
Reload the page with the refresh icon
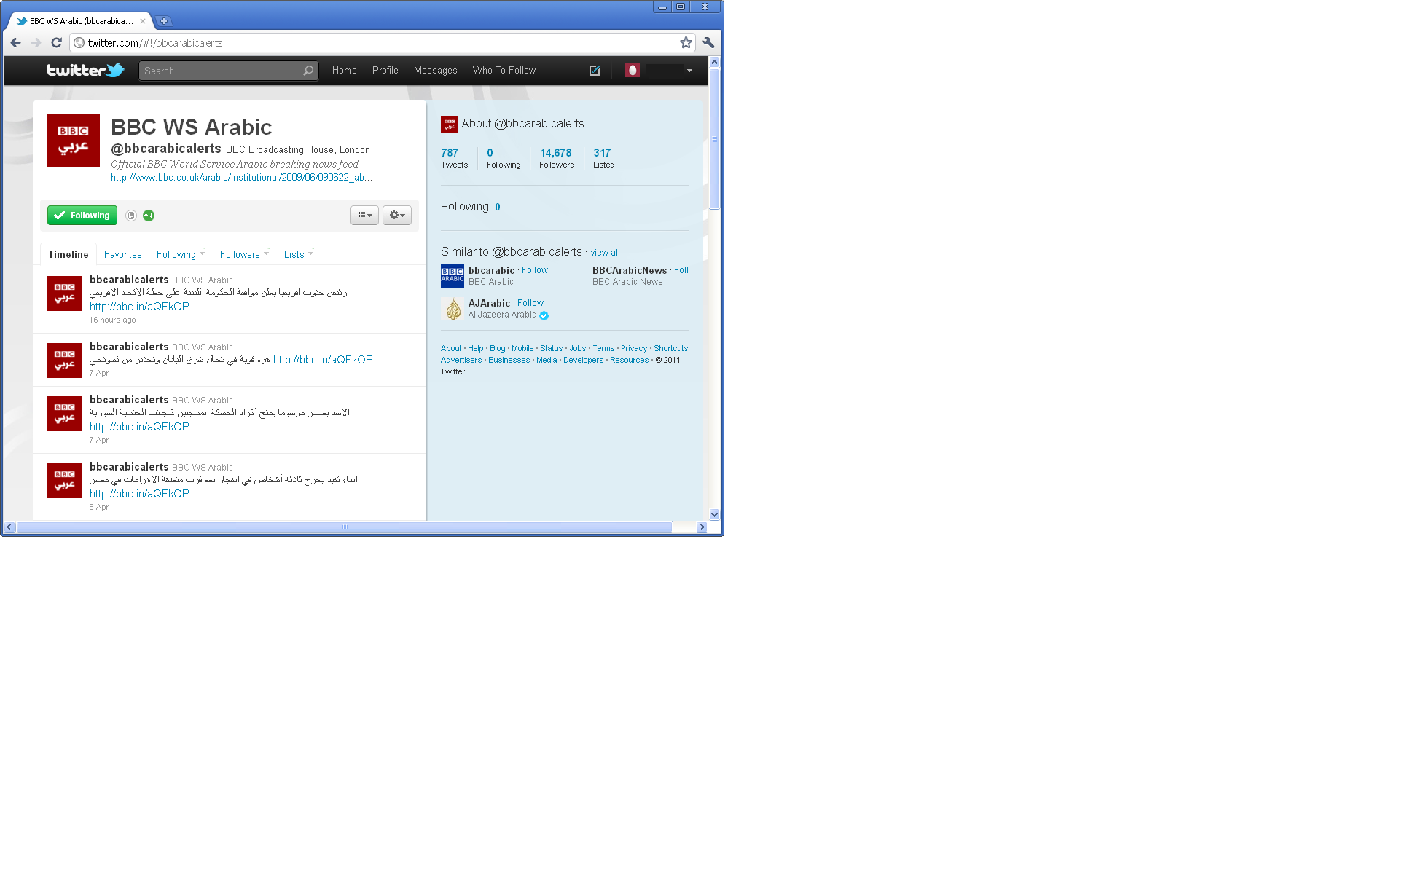click(56, 42)
